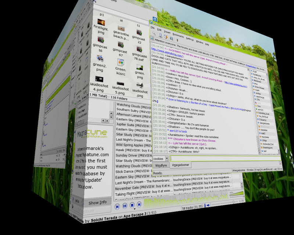The image size is (294, 235).
Task: Select CTM in the Konversation nick list
Action: [x=258, y=100]
